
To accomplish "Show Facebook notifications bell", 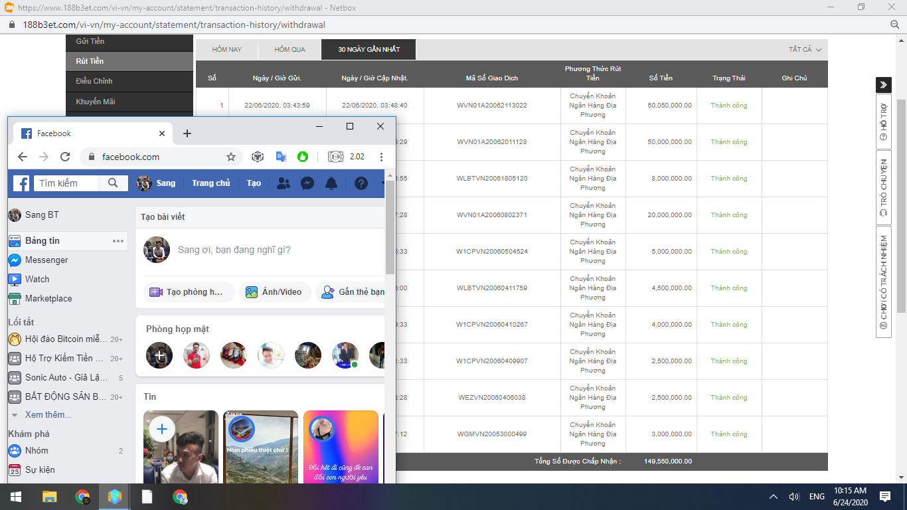I will (331, 183).
